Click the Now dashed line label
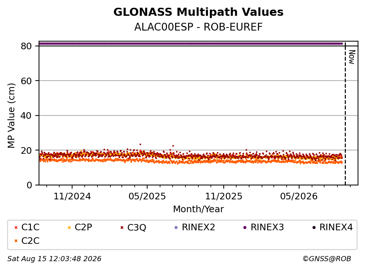The image size is (365, 270). click(x=352, y=57)
